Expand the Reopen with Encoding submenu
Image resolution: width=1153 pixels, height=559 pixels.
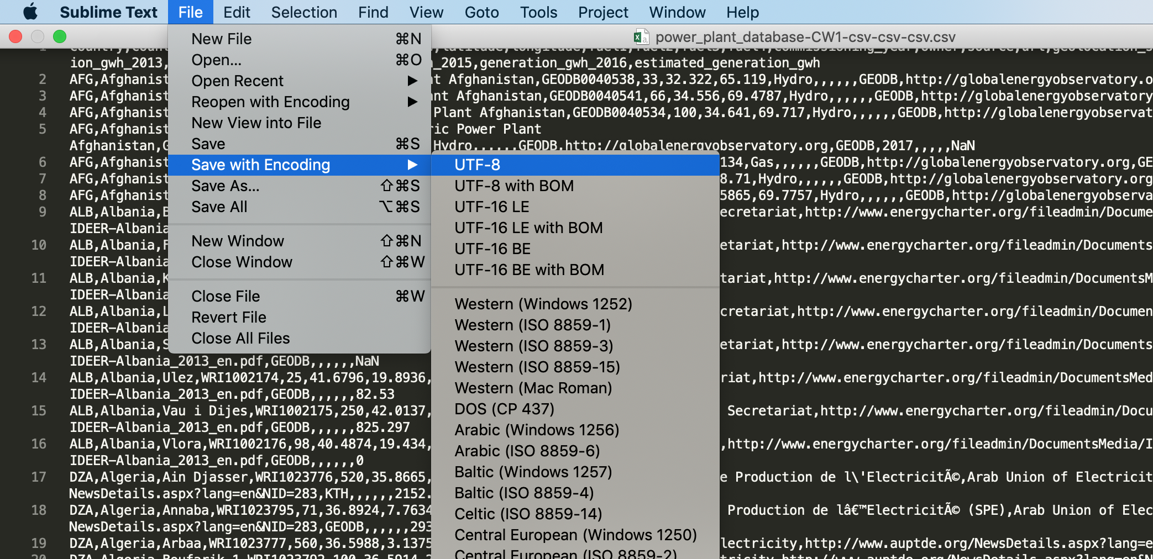coord(412,102)
